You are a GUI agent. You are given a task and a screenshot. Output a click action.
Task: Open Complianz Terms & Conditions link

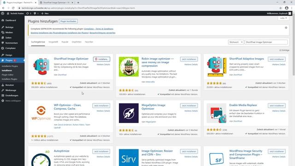click(x=99, y=29)
